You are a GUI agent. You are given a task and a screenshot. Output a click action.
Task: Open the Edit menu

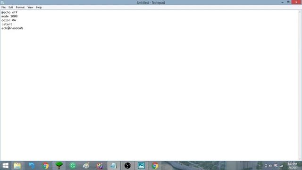[x=11, y=8]
